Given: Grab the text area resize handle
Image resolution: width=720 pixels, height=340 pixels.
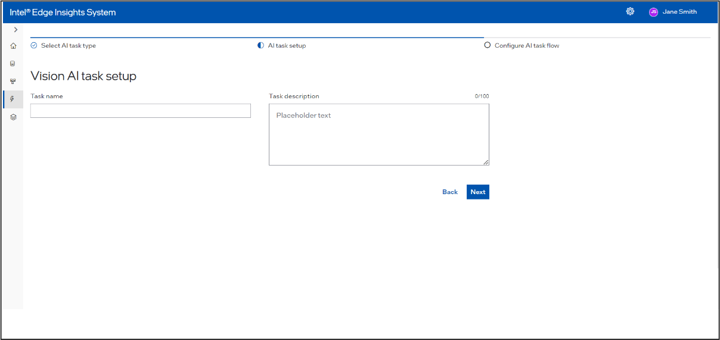Looking at the screenshot, I should 486,162.
